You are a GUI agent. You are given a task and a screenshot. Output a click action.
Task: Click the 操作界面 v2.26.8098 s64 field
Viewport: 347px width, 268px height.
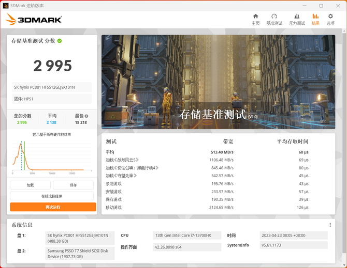click(x=187, y=247)
